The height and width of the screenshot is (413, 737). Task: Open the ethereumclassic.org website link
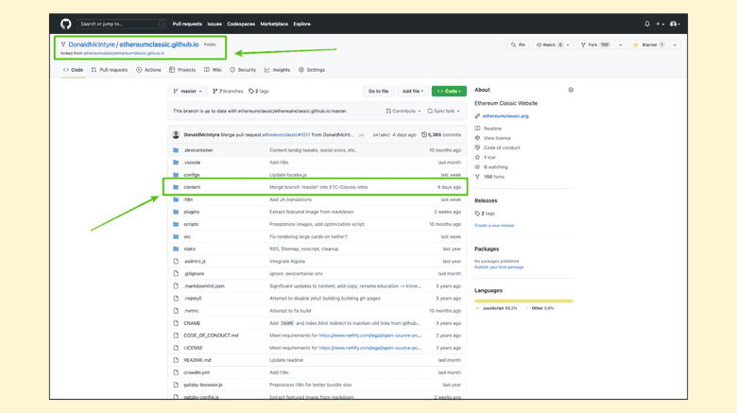506,116
